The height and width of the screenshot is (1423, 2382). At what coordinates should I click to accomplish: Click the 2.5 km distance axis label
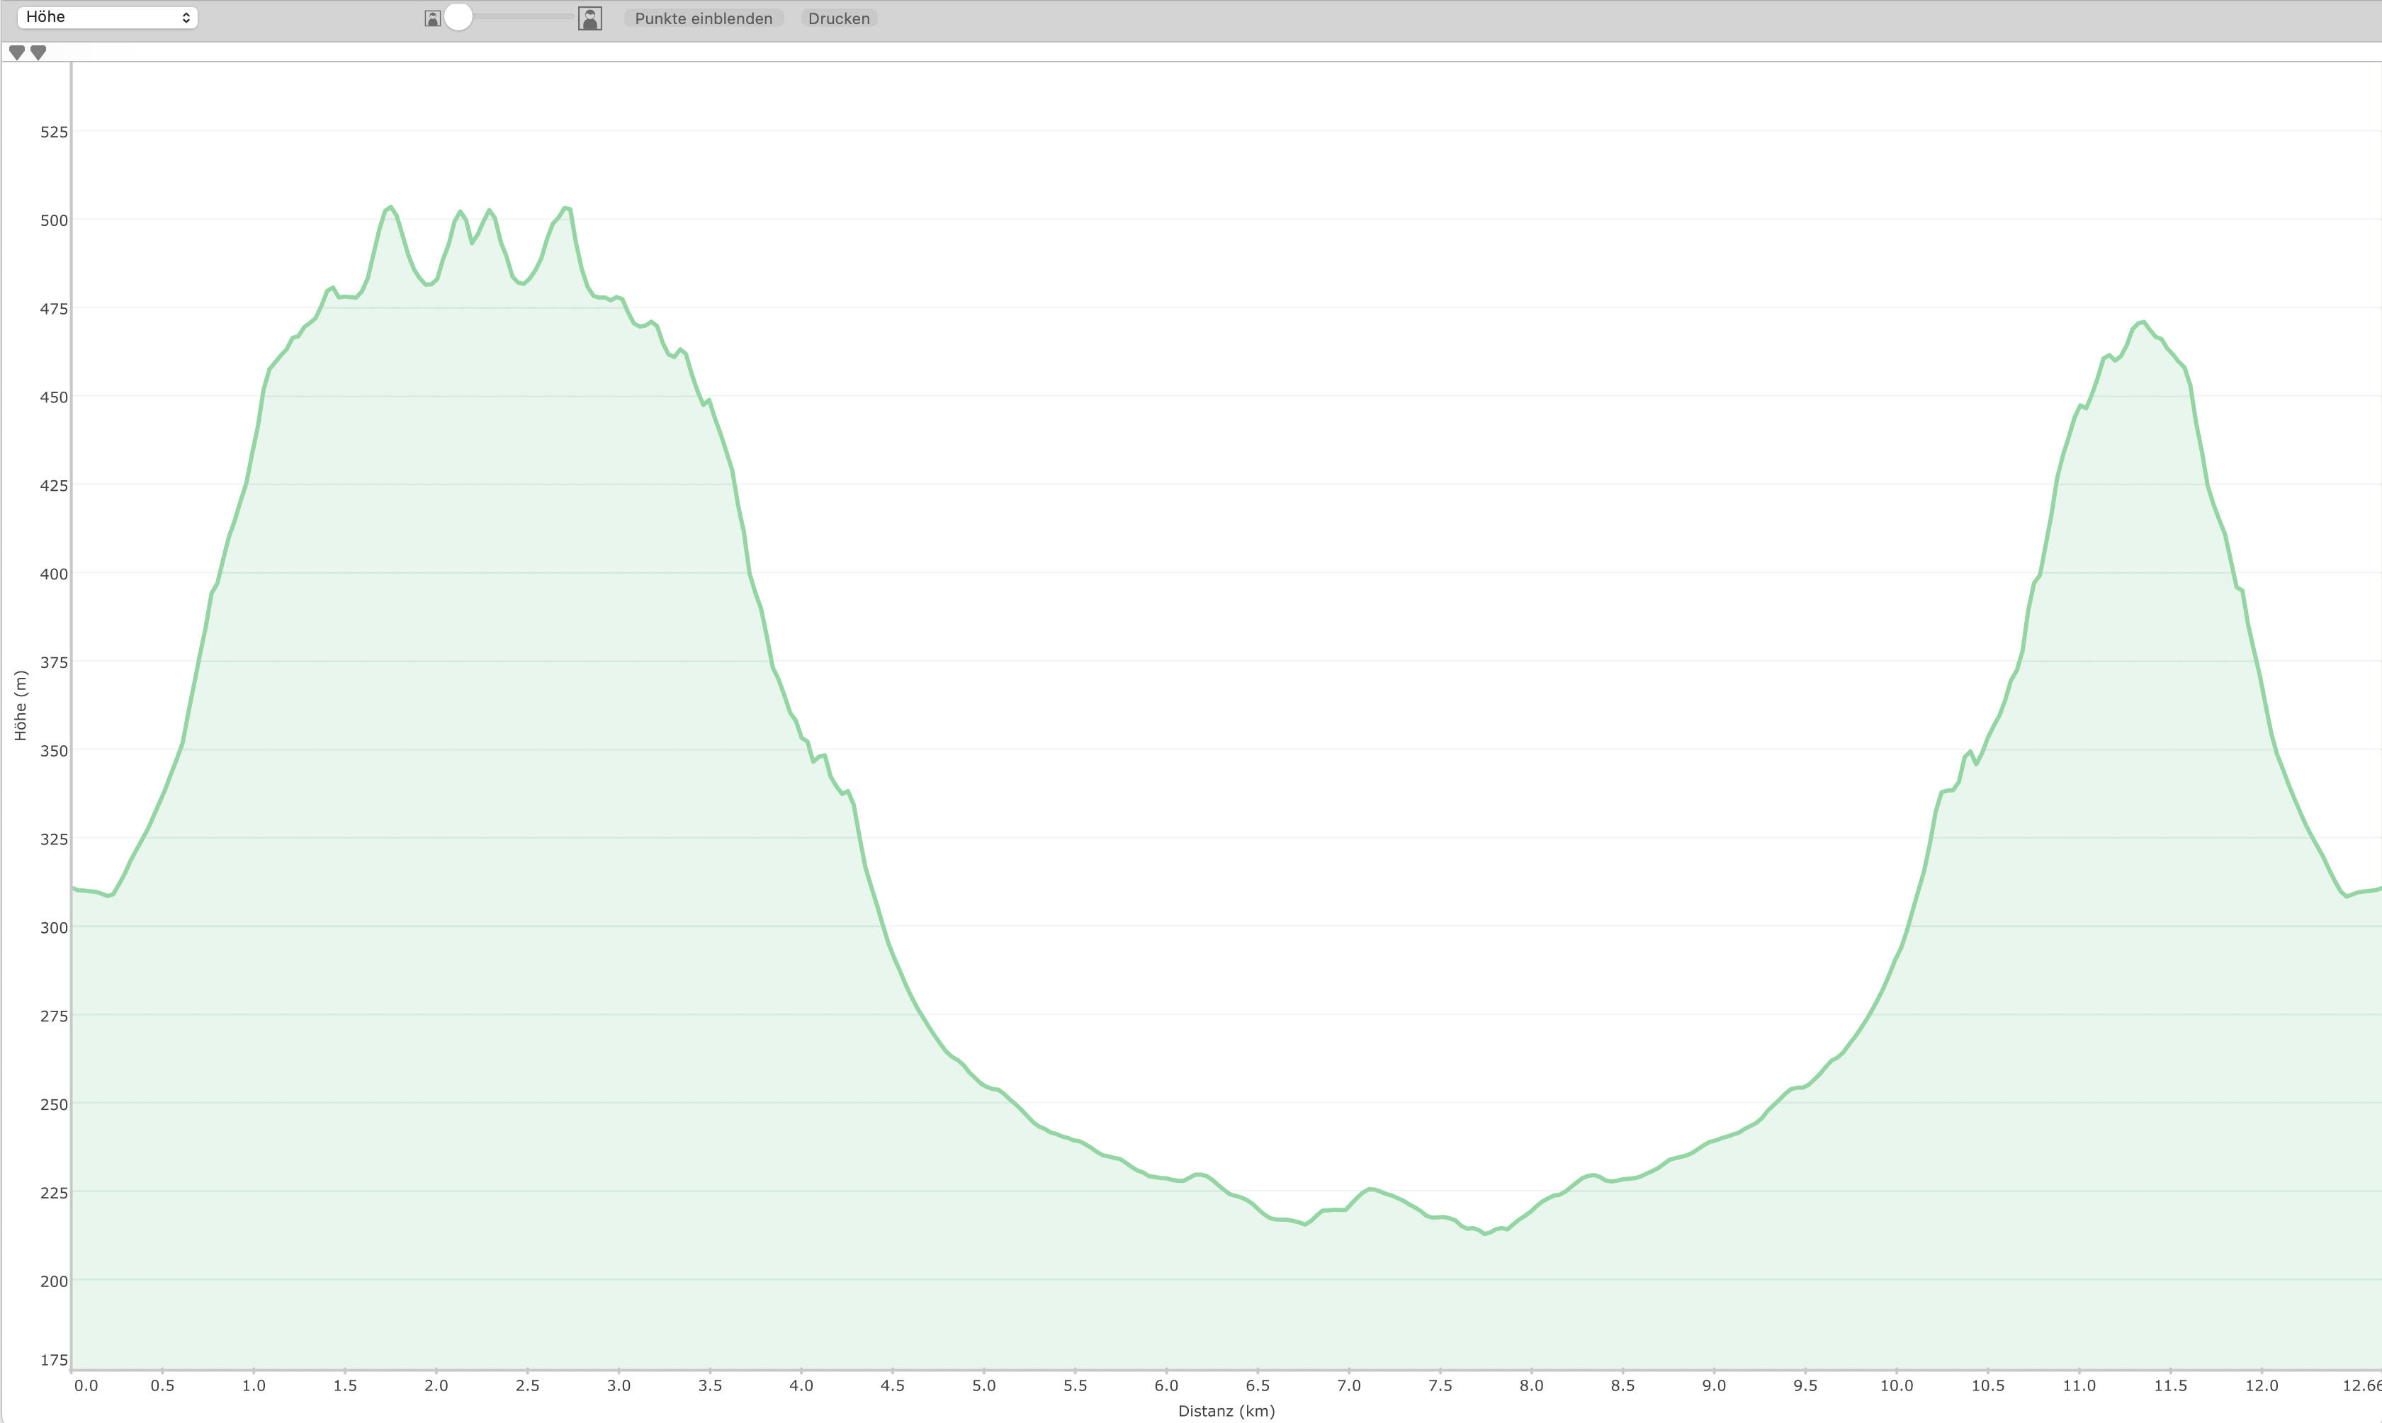[527, 1385]
